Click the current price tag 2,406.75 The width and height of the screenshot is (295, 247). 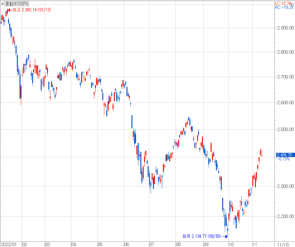pos(284,155)
